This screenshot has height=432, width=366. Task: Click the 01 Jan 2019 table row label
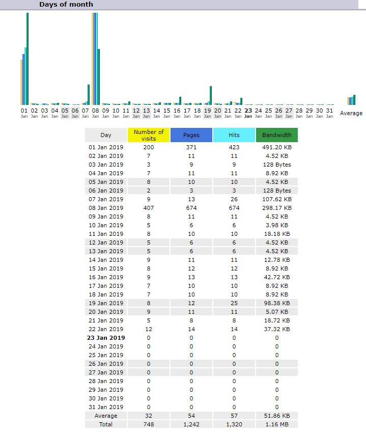(x=106, y=147)
